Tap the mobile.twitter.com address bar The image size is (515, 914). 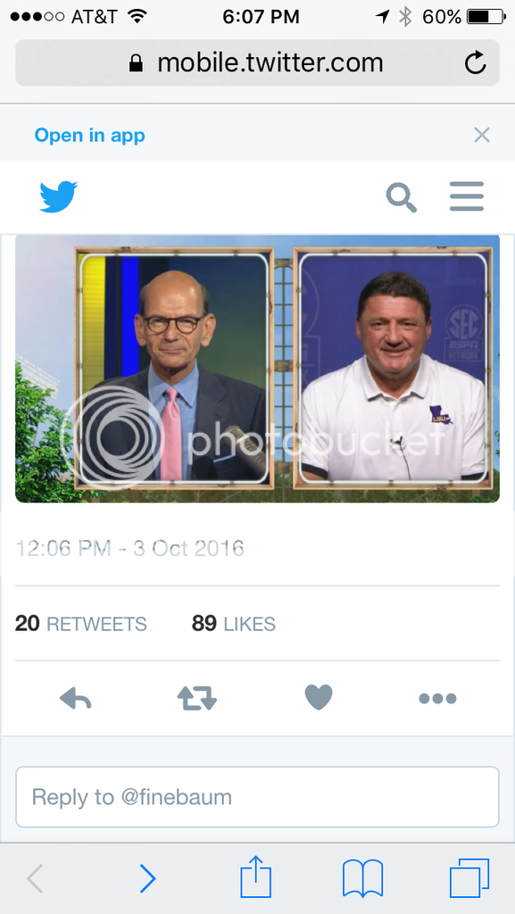(x=257, y=63)
